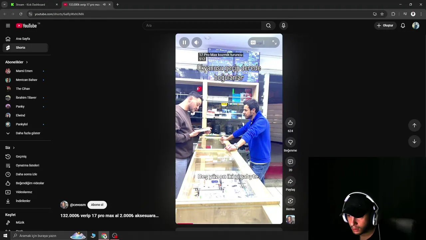Click the cevosm channel avatar

coord(64,205)
